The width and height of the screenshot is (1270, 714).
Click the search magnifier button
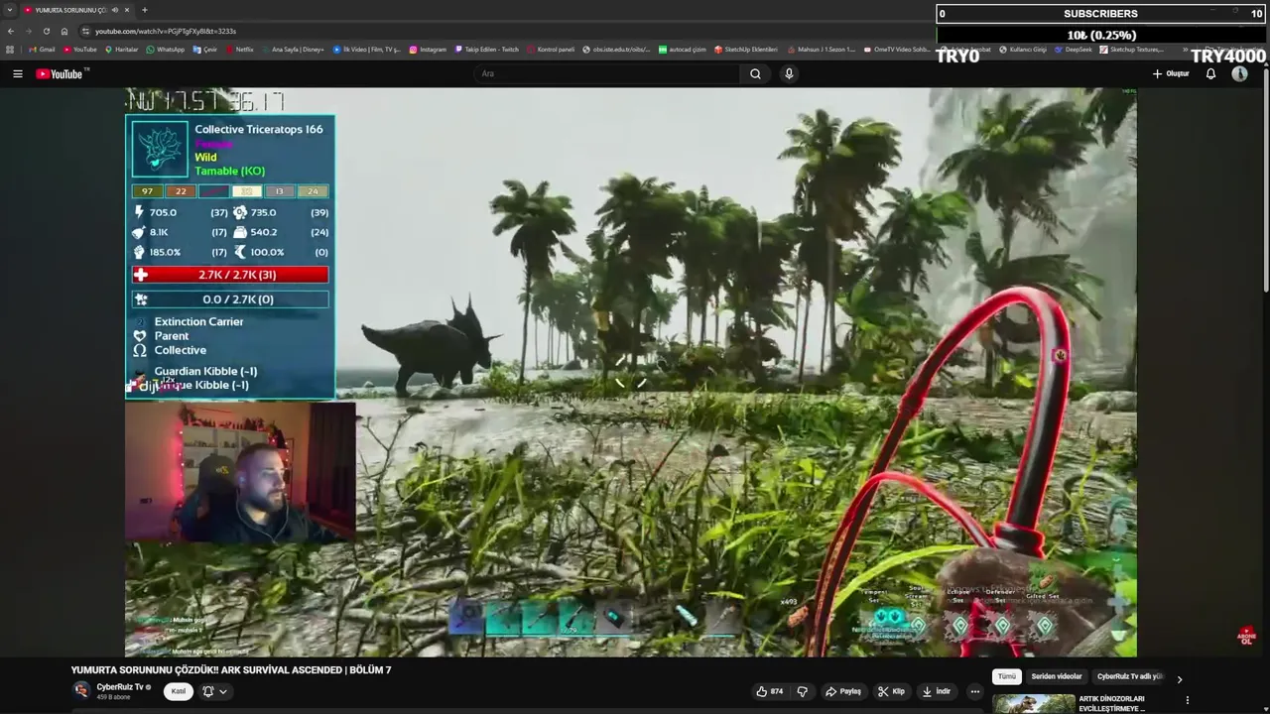[755, 73]
